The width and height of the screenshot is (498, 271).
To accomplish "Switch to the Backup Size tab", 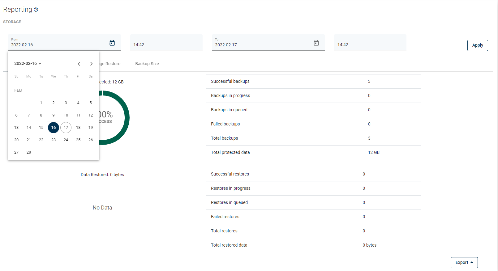I will pos(147,64).
